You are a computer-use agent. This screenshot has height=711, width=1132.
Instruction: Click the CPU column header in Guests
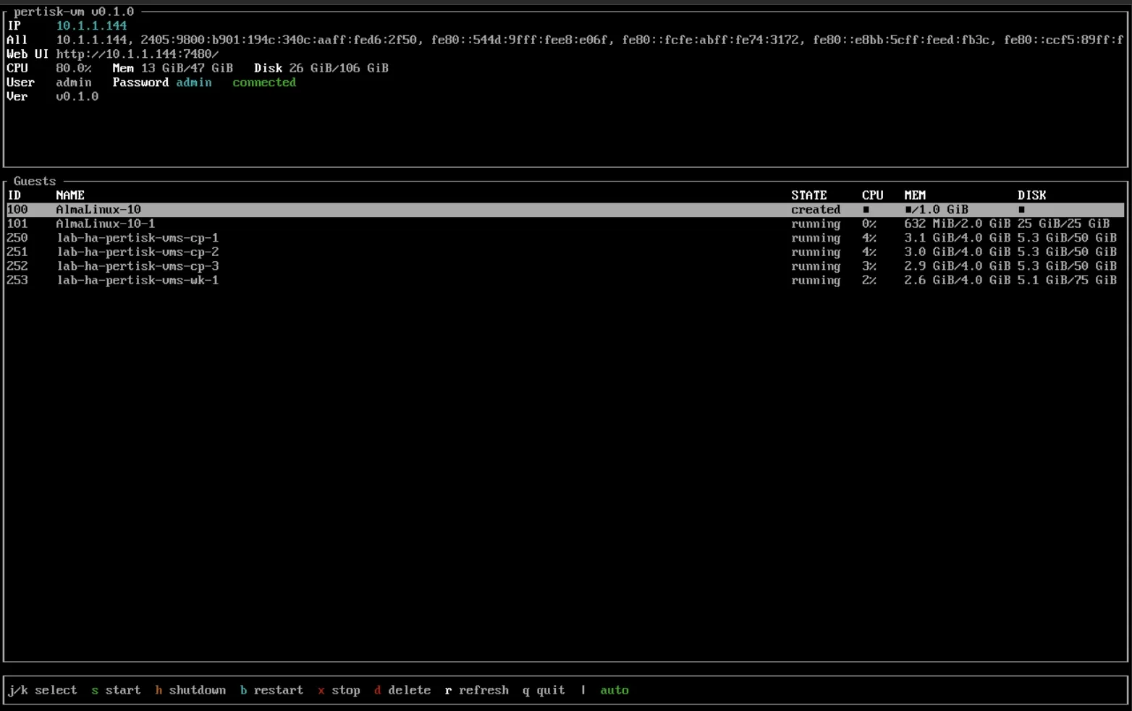point(872,195)
